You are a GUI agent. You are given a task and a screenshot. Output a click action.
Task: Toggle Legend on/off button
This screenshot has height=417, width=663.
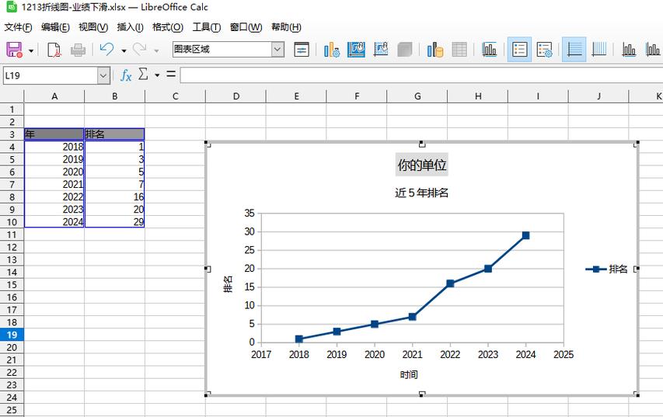tap(519, 50)
